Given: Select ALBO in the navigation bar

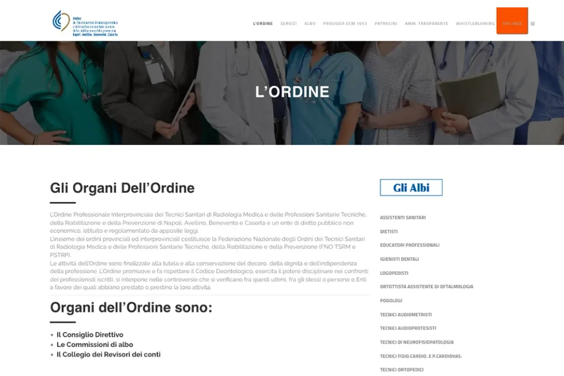Looking at the screenshot, I should point(310,24).
